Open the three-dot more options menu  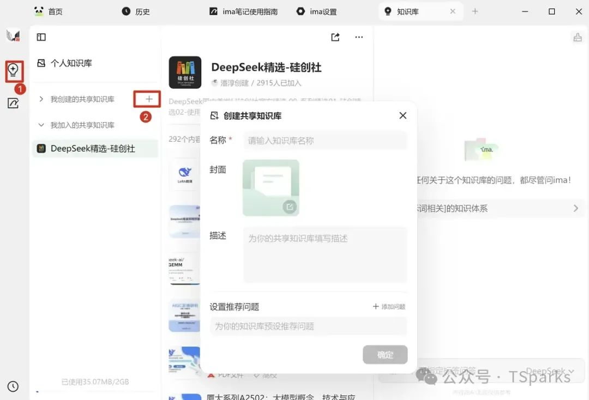(359, 37)
